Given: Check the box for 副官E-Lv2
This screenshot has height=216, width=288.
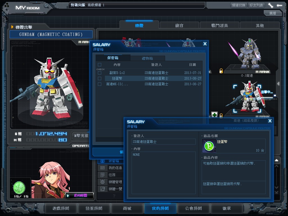Looking at the screenshot, I should 99,73.
